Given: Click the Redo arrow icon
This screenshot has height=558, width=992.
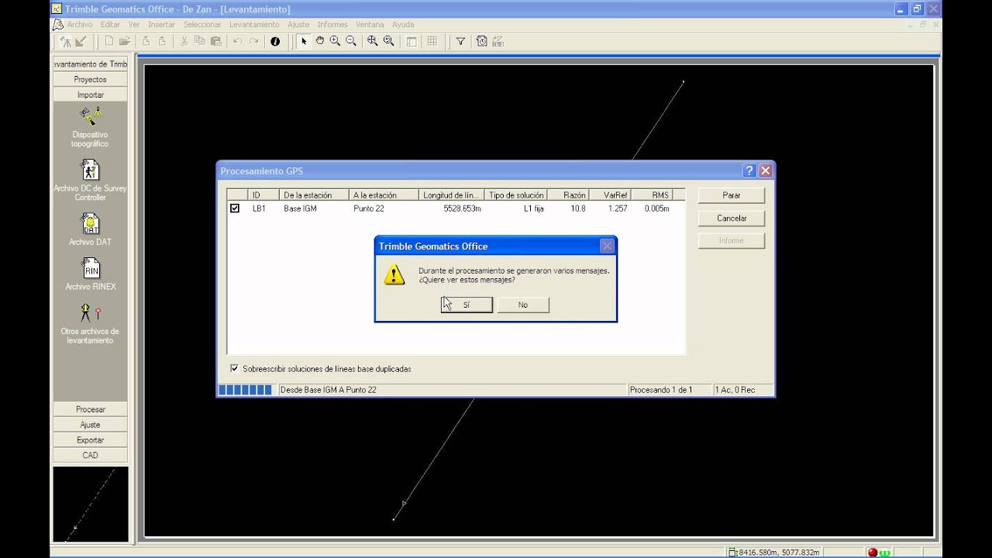Looking at the screenshot, I should (254, 41).
